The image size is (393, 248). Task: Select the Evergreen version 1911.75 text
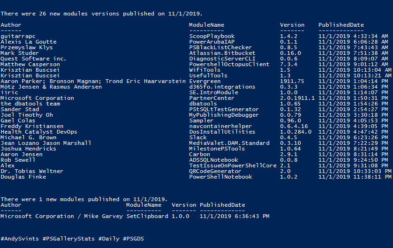pyautogui.click(x=292, y=81)
